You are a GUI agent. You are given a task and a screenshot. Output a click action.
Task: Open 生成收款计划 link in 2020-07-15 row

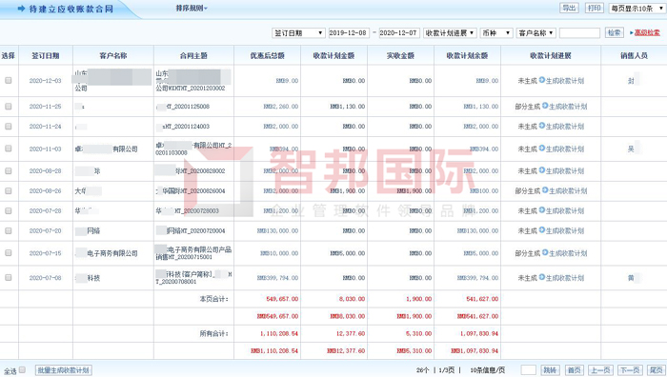pyautogui.click(x=568, y=253)
